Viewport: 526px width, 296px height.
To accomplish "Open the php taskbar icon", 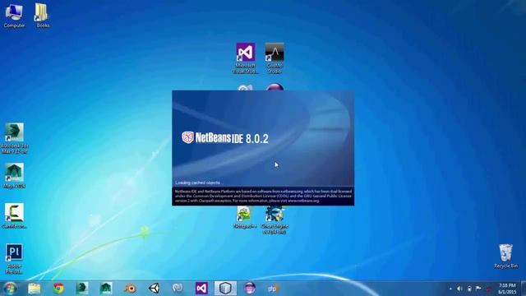I will [273, 289].
